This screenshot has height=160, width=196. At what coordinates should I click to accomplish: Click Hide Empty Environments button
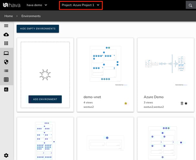pyautogui.click(x=38, y=29)
